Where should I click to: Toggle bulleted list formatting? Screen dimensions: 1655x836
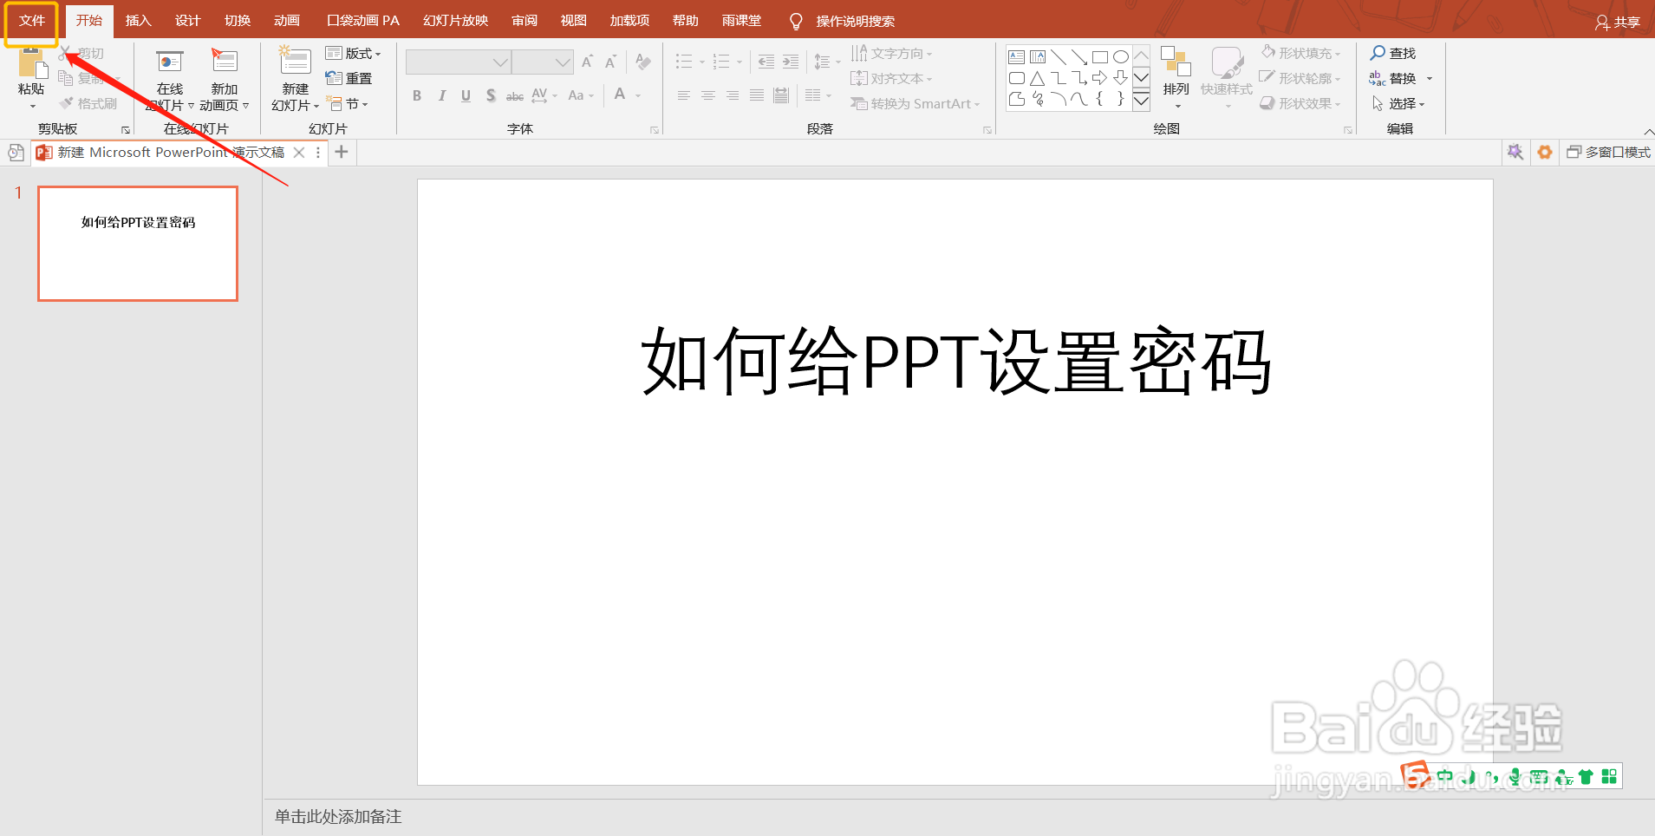click(684, 61)
